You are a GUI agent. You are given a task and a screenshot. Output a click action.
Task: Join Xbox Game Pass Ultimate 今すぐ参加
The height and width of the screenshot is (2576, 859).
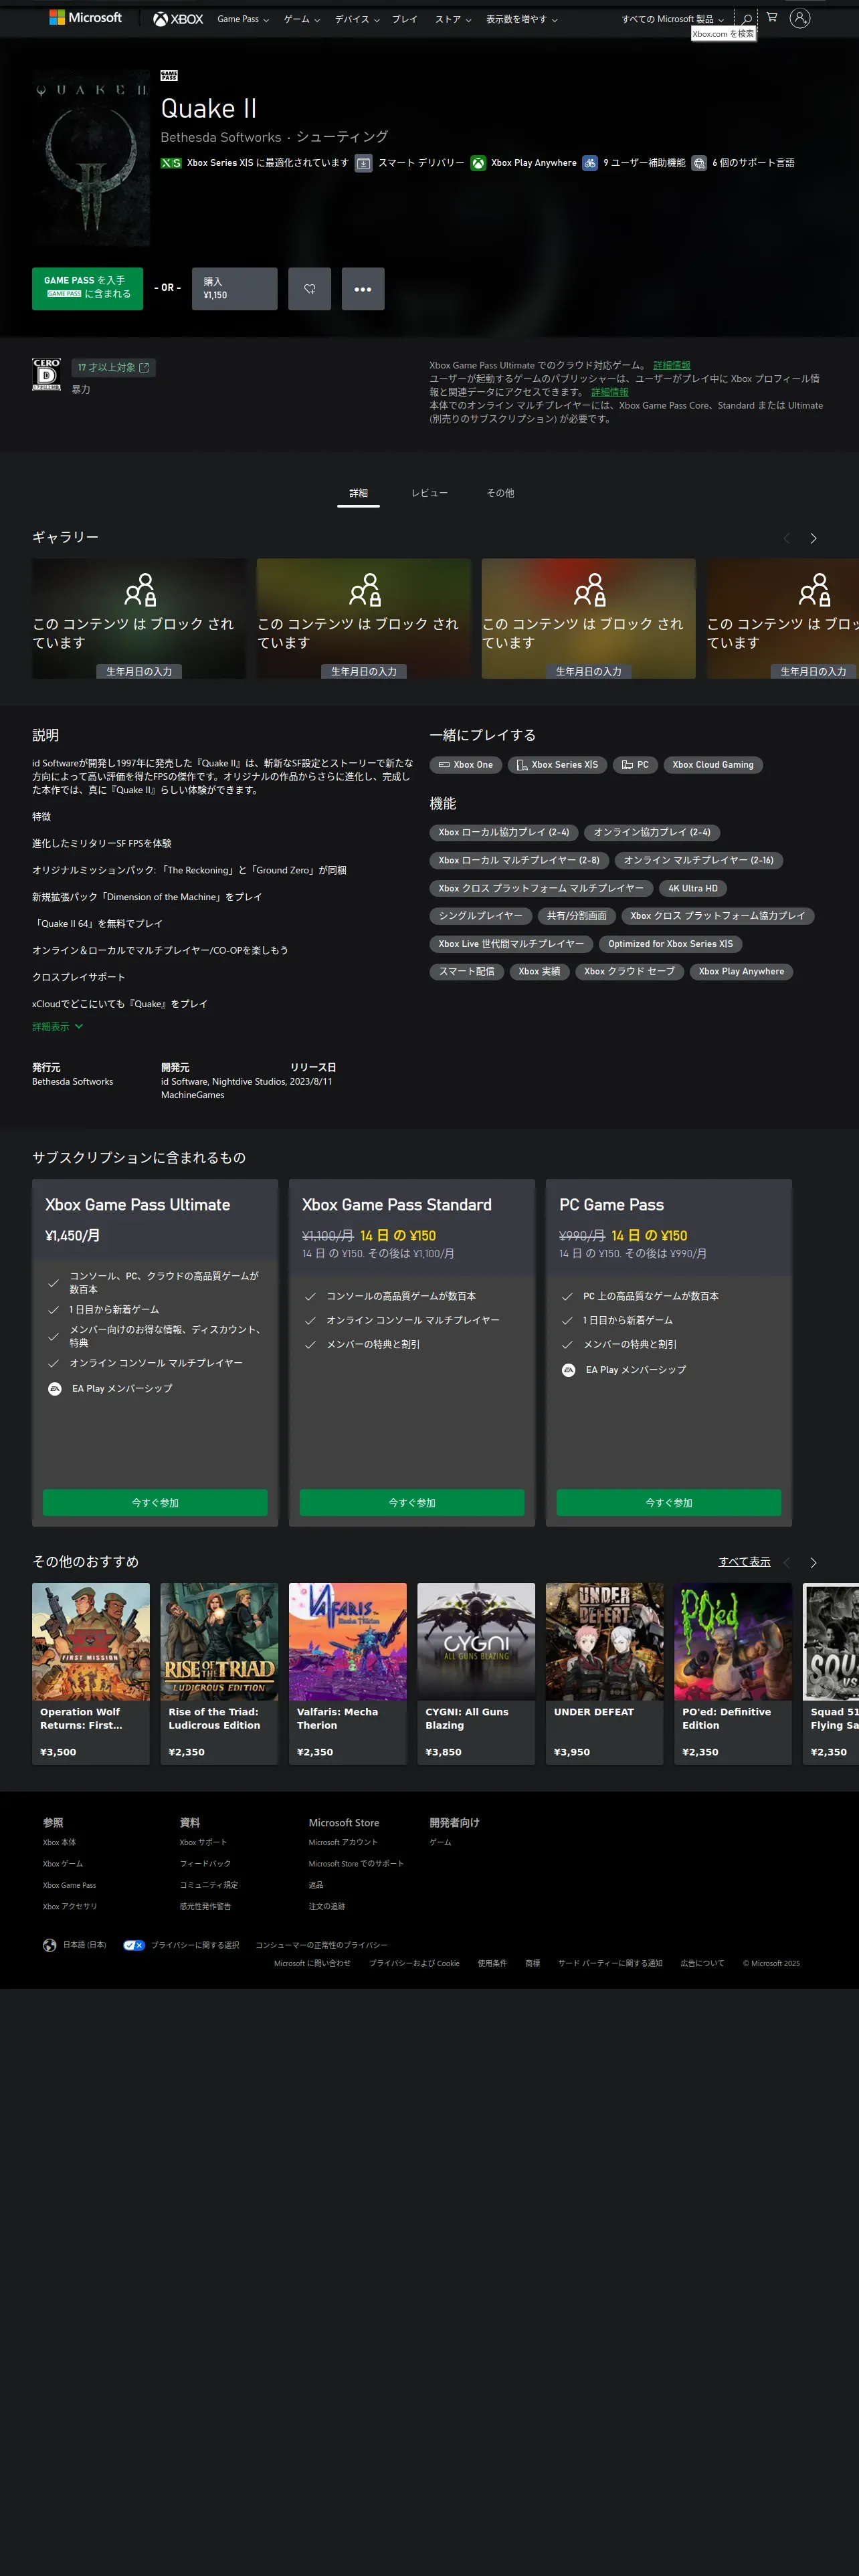(x=155, y=1503)
